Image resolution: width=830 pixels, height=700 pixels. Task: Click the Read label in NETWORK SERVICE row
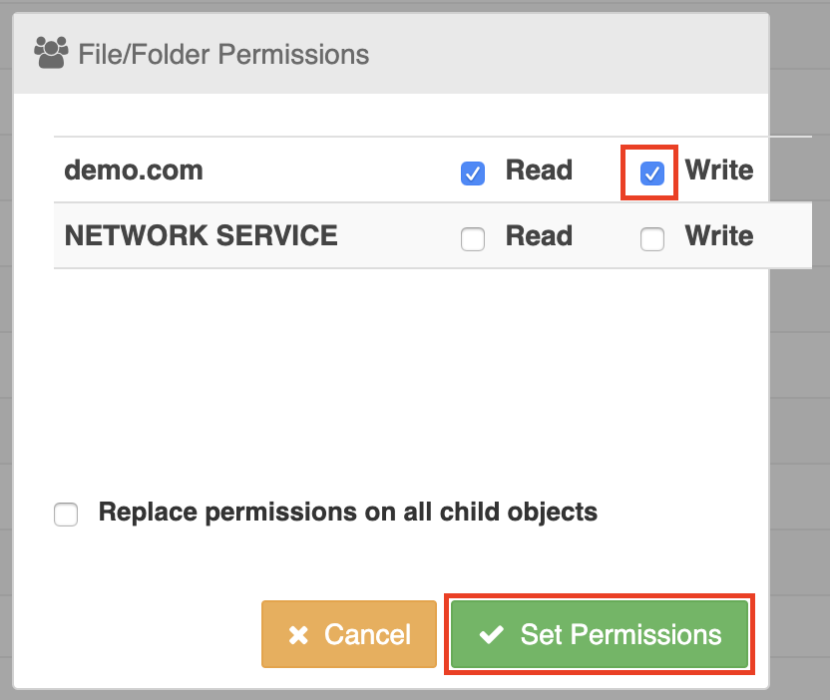point(539,235)
